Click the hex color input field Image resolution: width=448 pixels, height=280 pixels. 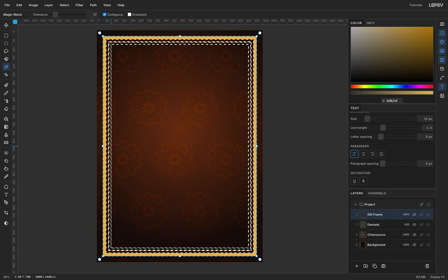click(392, 101)
